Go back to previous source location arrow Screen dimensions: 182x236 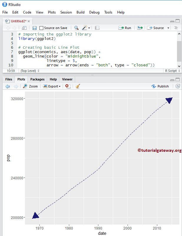point(8,28)
